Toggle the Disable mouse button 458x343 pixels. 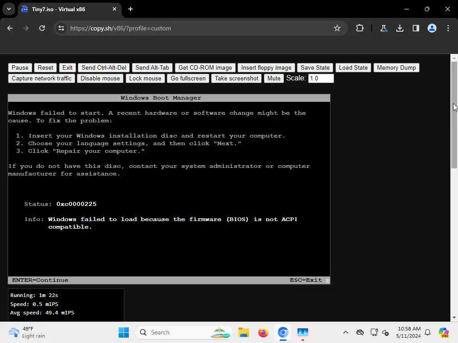coord(100,79)
